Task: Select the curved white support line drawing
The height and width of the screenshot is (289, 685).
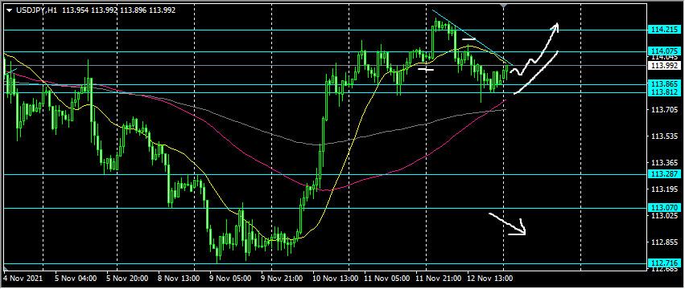Action: 536,72
